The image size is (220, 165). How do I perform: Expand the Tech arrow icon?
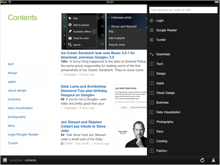(x=152, y=64)
